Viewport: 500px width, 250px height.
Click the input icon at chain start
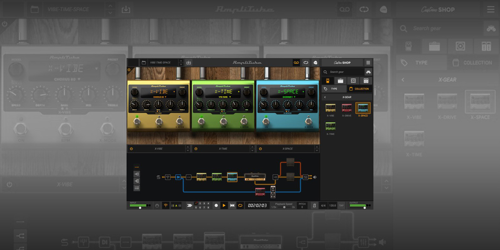(x=158, y=177)
